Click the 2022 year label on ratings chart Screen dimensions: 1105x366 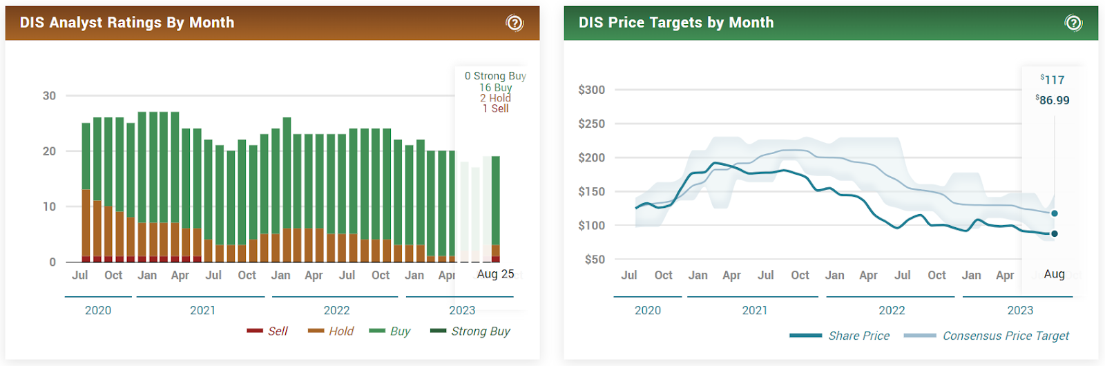tap(336, 311)
